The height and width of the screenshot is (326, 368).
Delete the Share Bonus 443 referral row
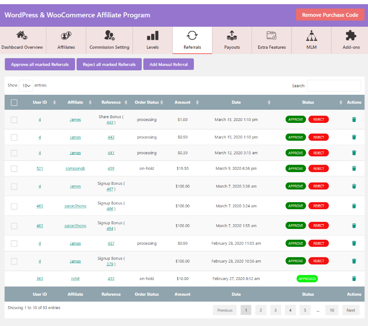(x=354, y=120)
